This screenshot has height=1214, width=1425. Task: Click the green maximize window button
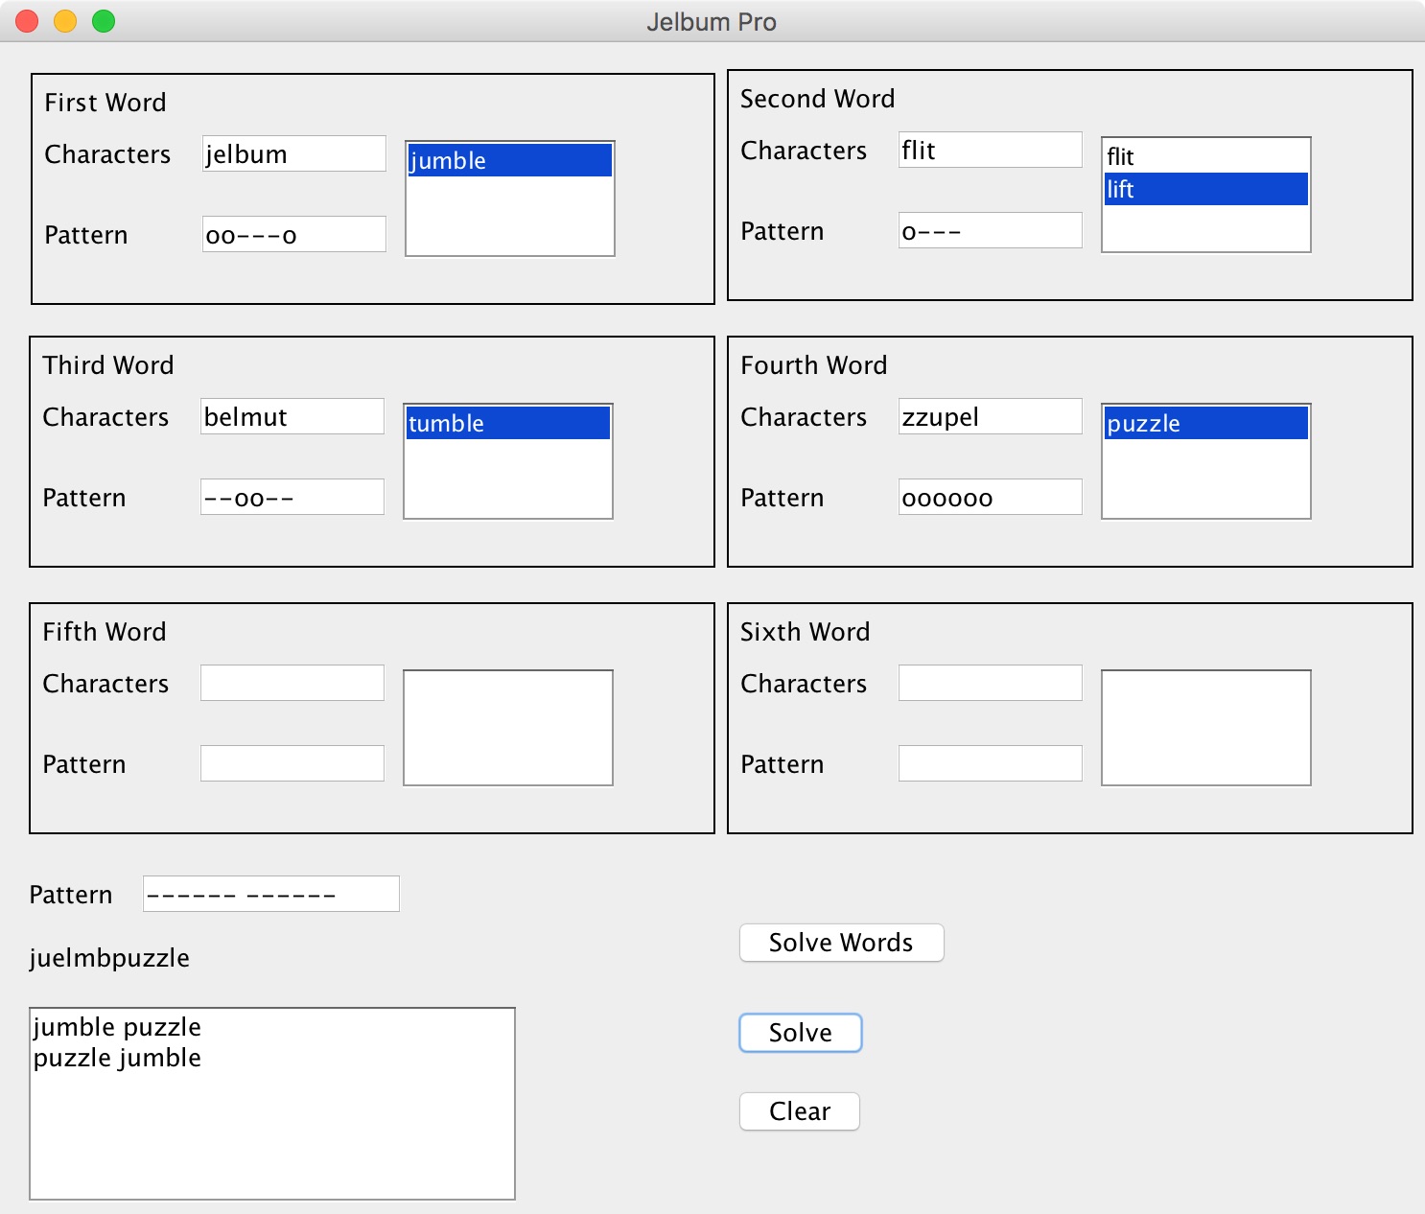coord(104,21)
